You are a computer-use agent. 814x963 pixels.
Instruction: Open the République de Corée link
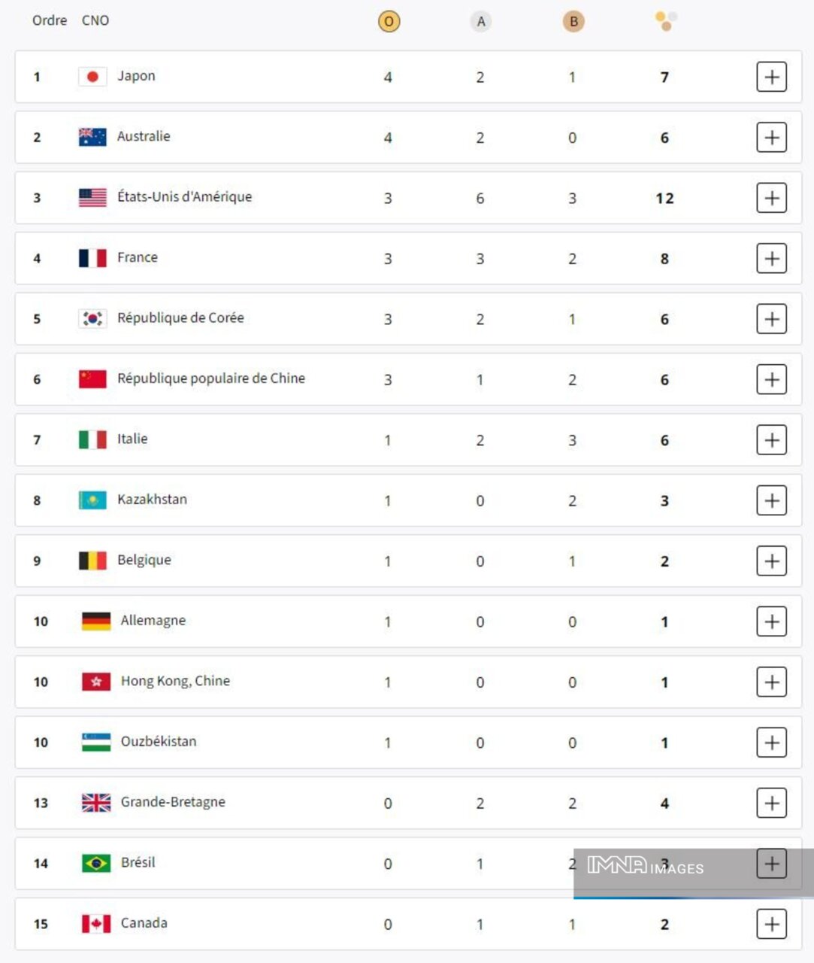click(180, 318)
